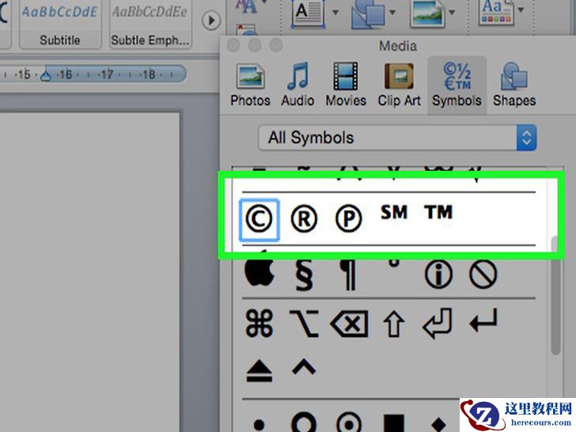
Task: Close the Media panel window
Action: [233, 45]
